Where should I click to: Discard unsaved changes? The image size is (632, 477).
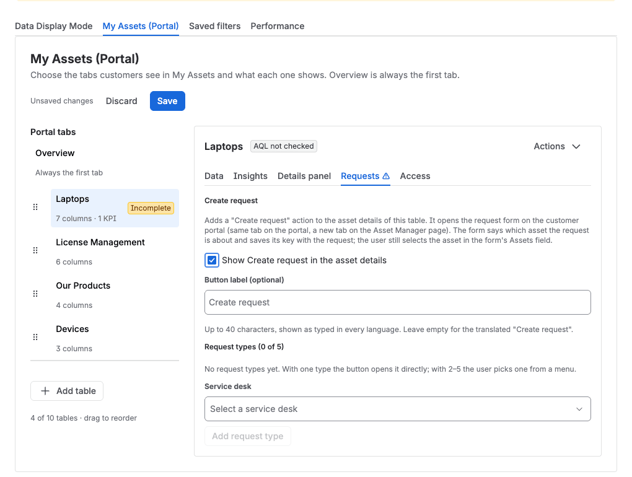pyautogui.click(x=121, y=101)
